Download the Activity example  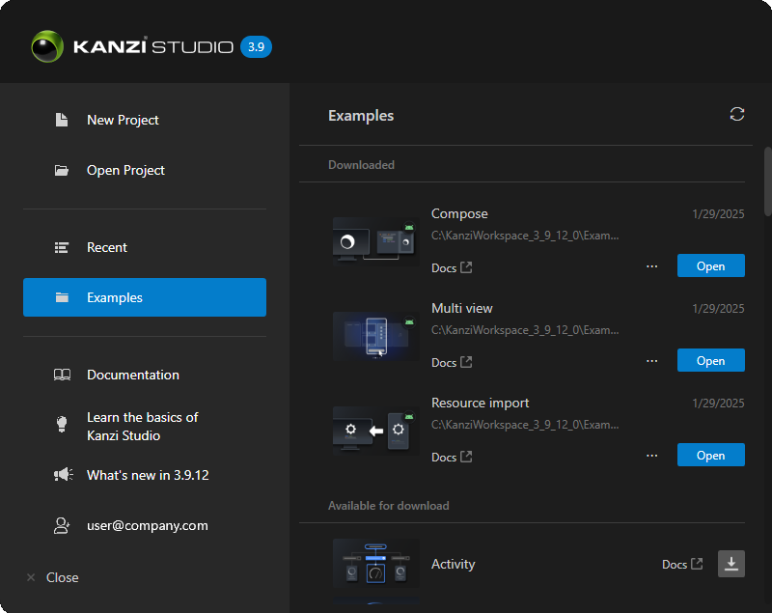click(731, 564)
